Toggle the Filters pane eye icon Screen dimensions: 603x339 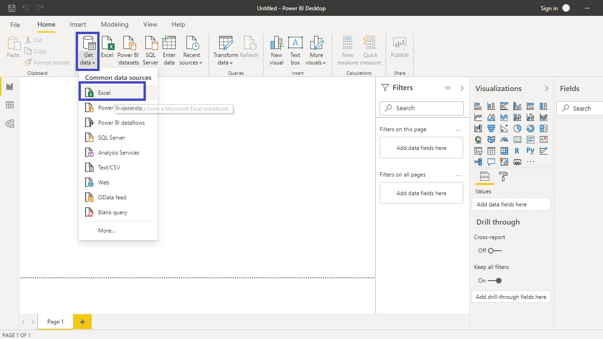448,88
